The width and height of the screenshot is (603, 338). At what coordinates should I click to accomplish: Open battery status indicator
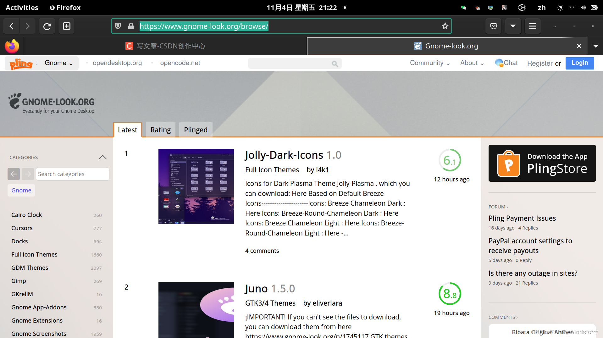click(x=594, y=8)
